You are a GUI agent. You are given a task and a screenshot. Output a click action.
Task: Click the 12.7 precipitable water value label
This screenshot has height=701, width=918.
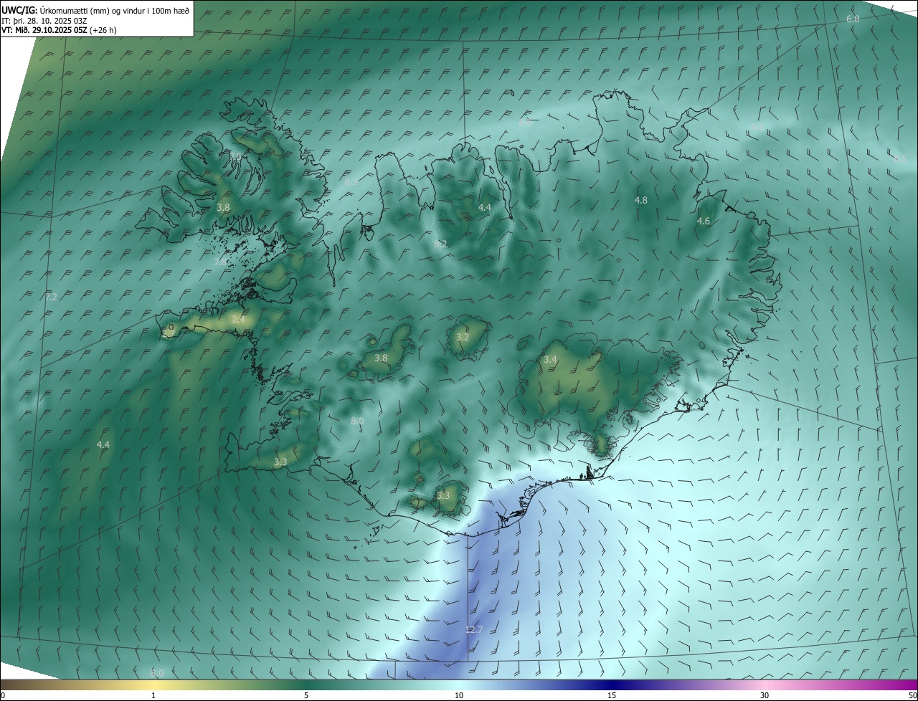coord(474,629)
